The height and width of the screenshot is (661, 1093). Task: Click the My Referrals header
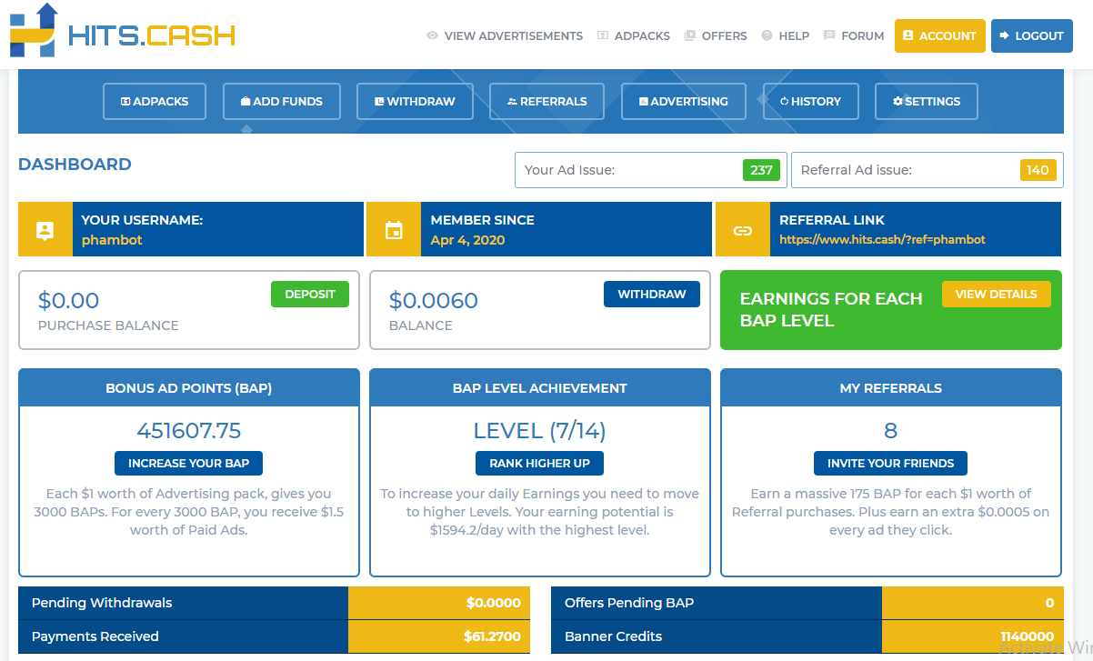point(891,388)
